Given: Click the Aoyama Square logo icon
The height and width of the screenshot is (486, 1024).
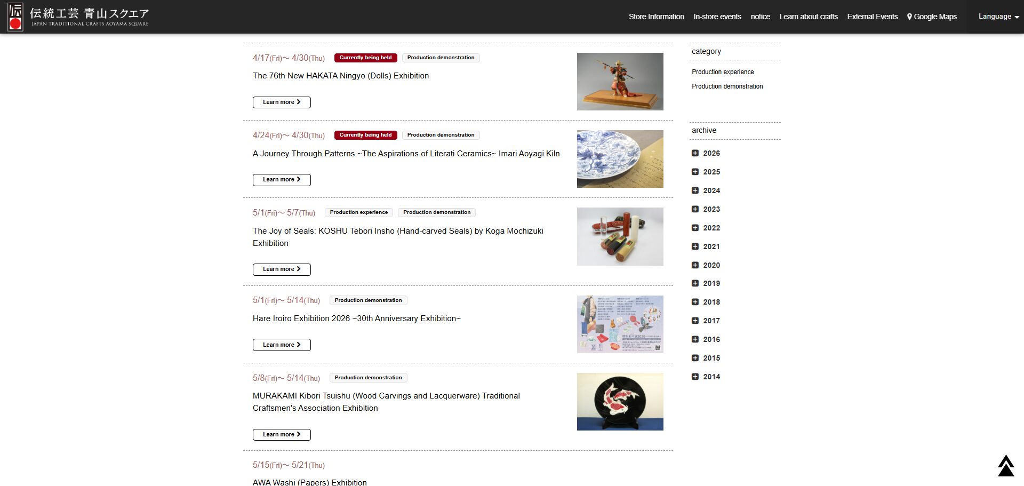Looking at the screenshot, I should [x=15, y=17].
